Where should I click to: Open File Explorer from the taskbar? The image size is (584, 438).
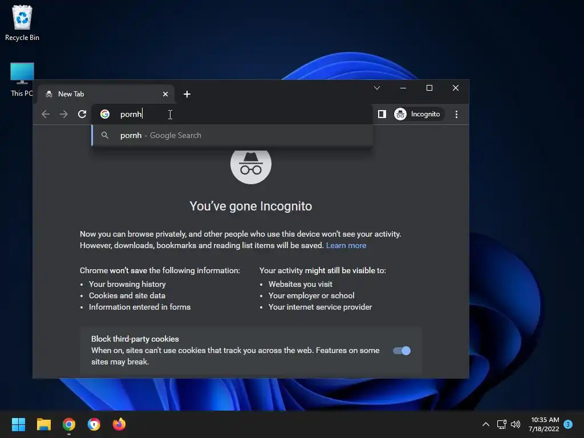click(x=43, y=424)
